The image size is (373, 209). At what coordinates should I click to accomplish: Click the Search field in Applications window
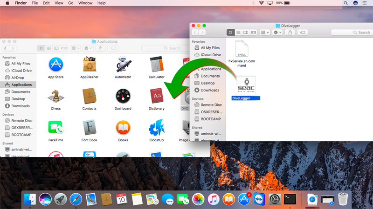(166, 48)
